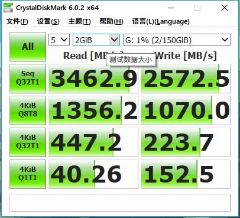Click the Write [MB/s] column header
Screen dimensions: 240x218
[186, 56]
